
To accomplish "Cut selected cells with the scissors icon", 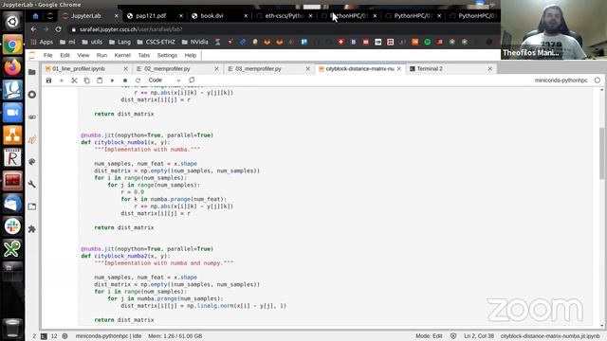I will [74, 81].
